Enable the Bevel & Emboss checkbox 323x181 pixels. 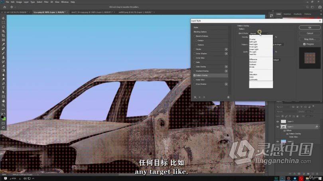[x=195, y=36]
